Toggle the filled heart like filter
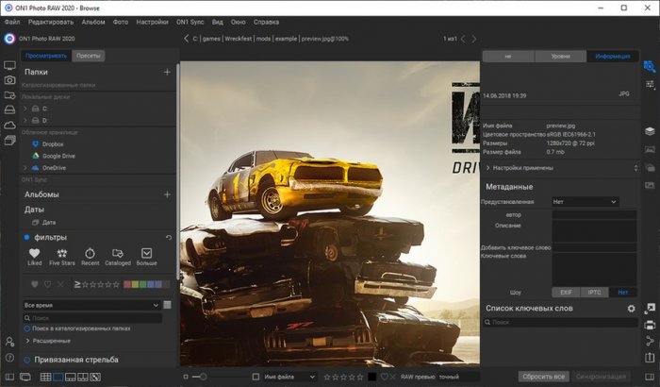Viewport: 660px width, 387px height. click(x=35, y=284)
